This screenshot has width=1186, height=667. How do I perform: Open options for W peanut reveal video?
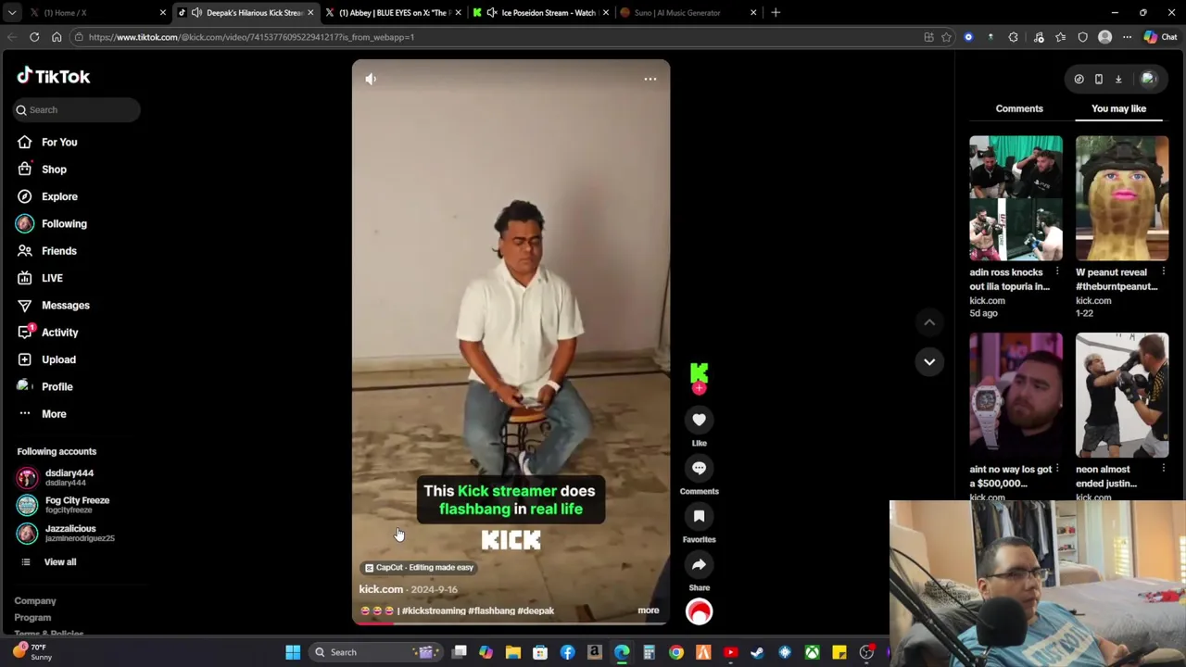tap(1164, 272)
